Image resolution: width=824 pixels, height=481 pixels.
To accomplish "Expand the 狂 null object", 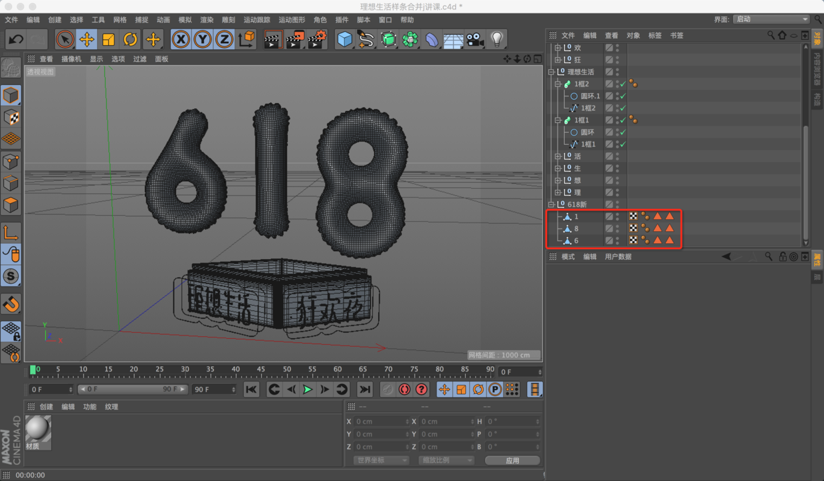I will [x=558, y=60].
